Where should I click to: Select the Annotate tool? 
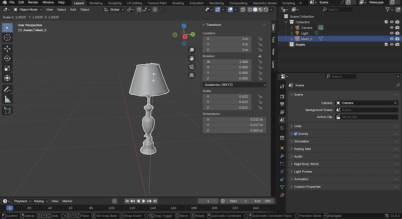7,89
